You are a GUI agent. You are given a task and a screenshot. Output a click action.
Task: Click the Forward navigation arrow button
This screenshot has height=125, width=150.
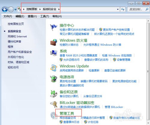(x=11, y=10)
